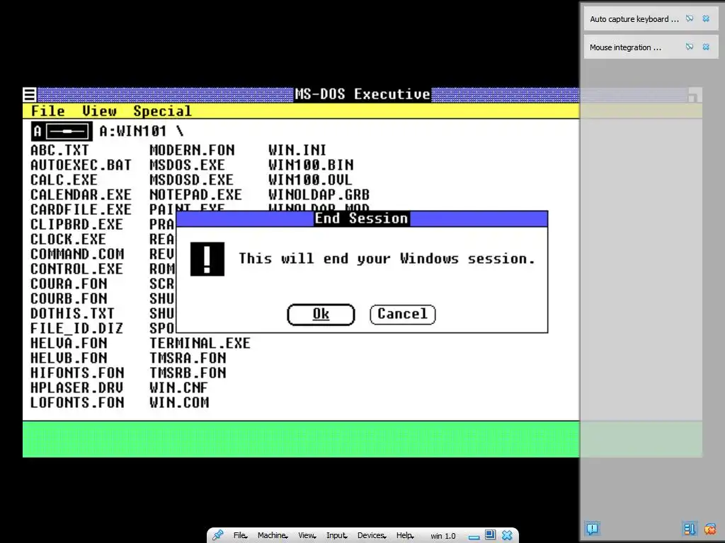The height and width of the screenshot is (543, 725).
Task: Select FILE_ID.DIZ in the file list
Action: [x=76, y=329]
